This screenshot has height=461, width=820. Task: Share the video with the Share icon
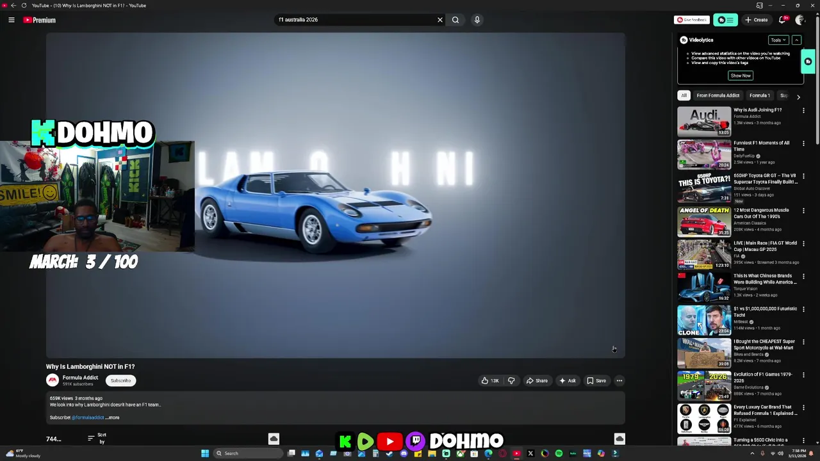[537, 381]
